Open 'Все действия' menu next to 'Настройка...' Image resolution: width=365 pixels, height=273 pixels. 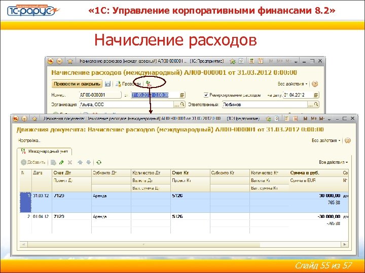[326, 141]
